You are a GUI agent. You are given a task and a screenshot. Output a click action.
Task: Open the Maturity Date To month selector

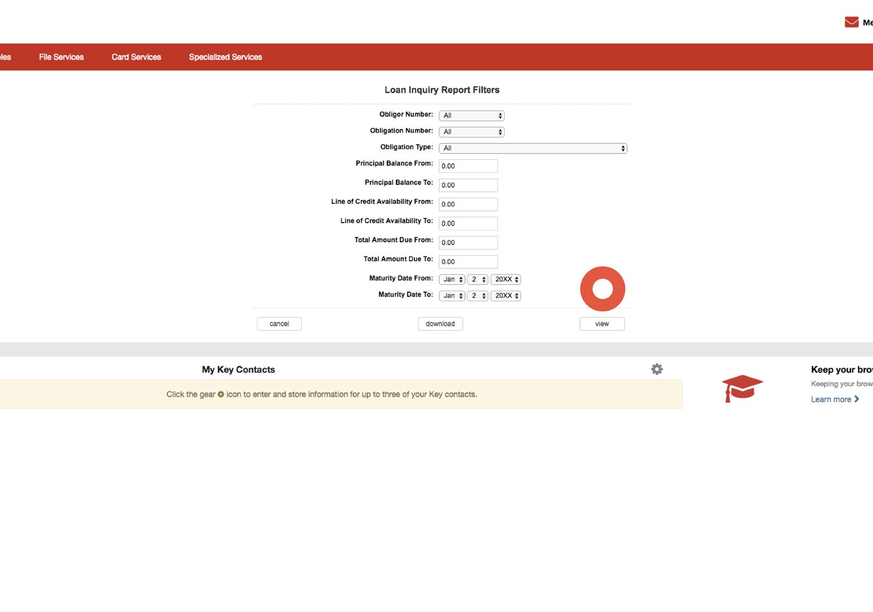click(x=451, y=296)
